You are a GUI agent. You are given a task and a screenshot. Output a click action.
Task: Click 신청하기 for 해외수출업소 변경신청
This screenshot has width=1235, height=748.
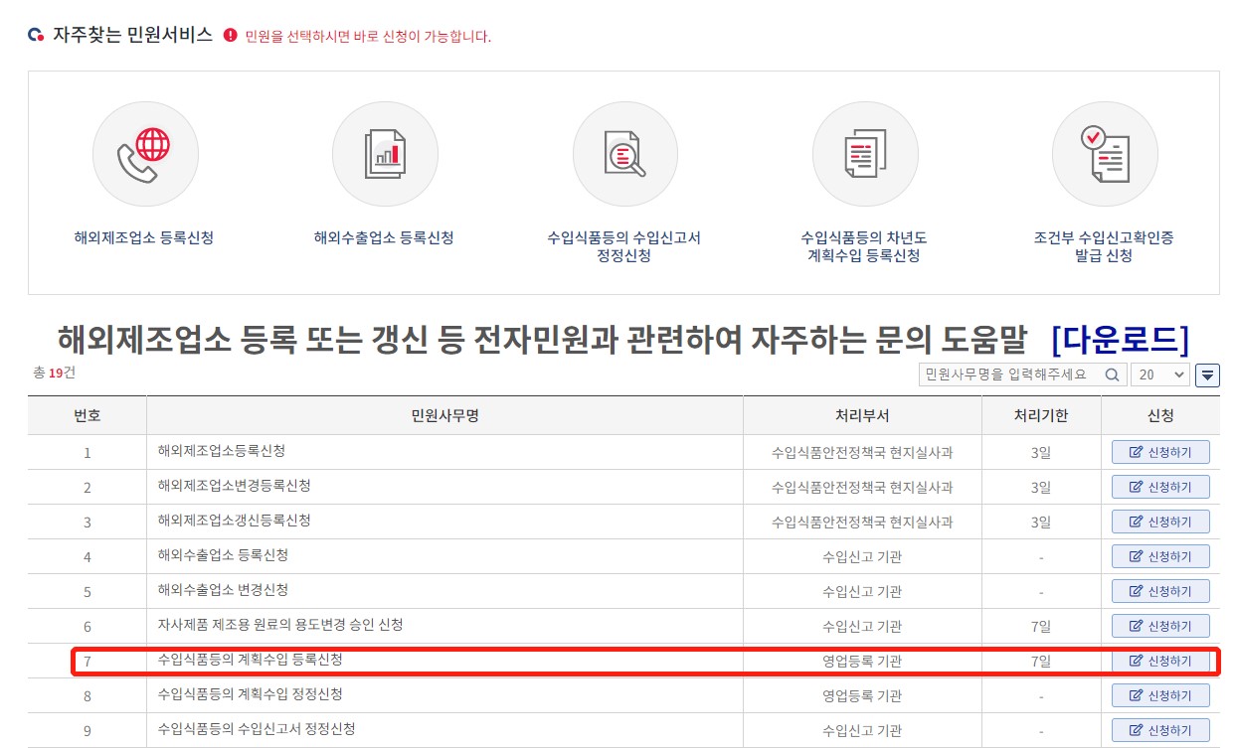1160,592
